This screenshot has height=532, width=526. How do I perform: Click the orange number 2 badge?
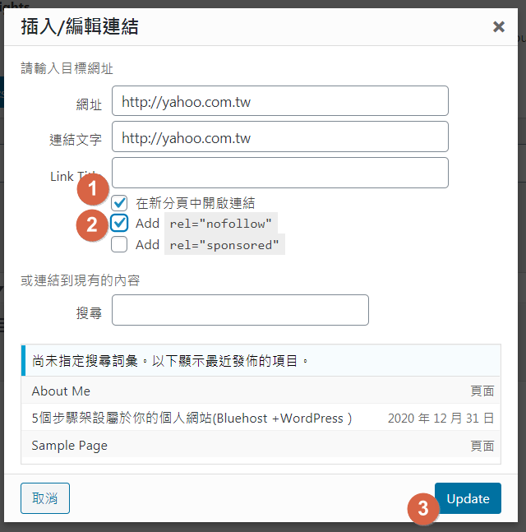[94, 224]
